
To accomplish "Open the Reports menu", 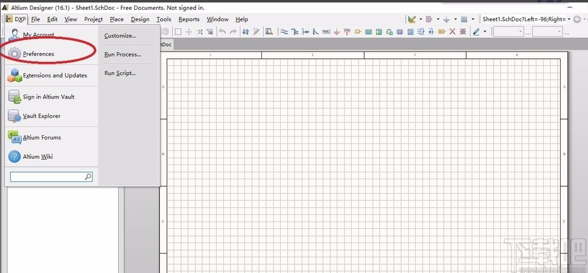I will coord(189,19).
